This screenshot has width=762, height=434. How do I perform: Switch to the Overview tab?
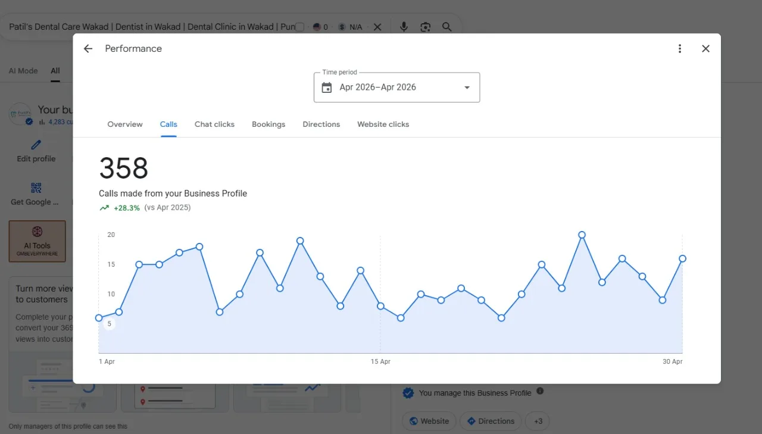[x=125, y=124]
